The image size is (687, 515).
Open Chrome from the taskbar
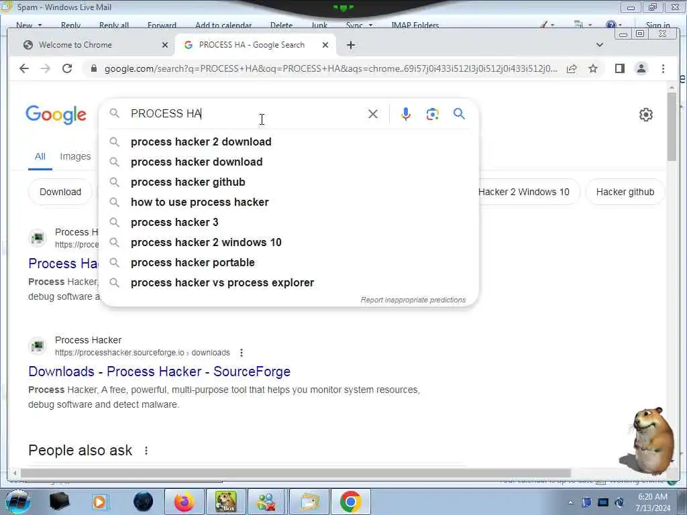(350, 502)
